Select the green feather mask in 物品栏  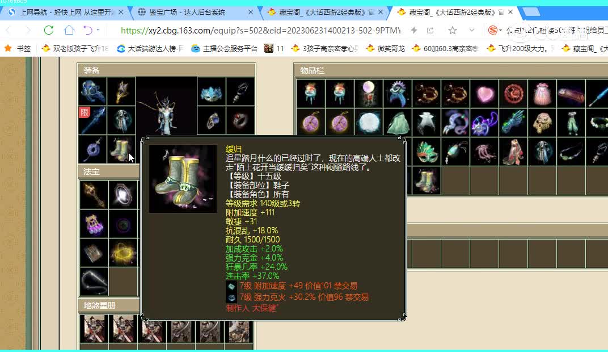pos(426,152)
